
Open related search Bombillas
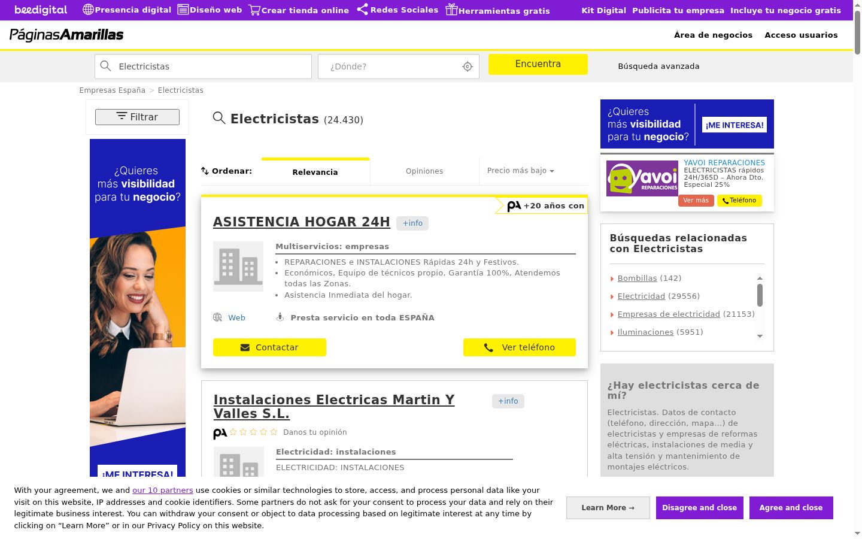(x=638, y=278)
